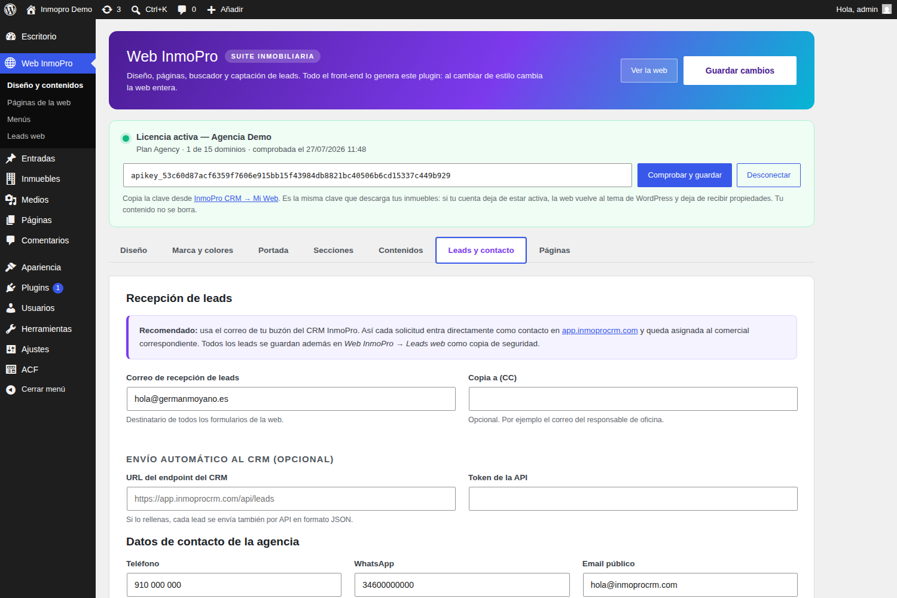Click the WordPress logo icon

pos(10,10)
